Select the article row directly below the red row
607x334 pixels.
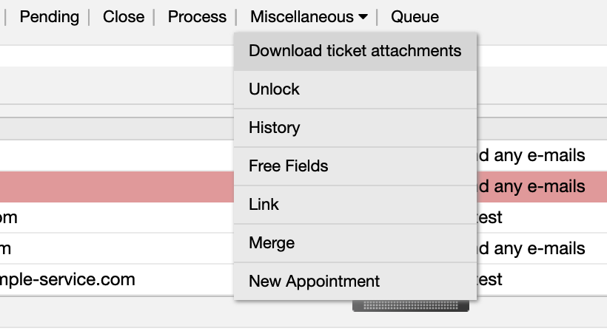point(111,217)
